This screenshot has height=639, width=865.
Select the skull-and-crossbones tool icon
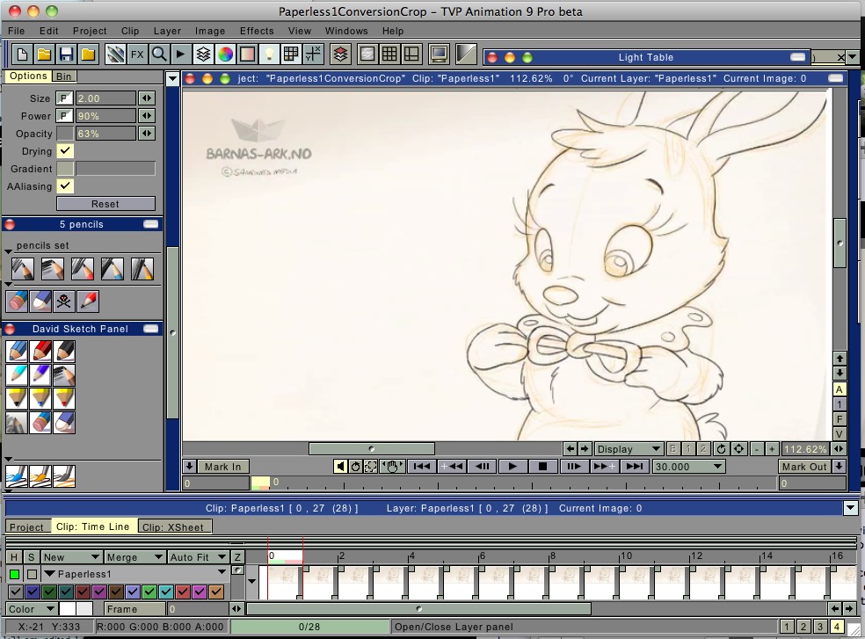point(64,301)
